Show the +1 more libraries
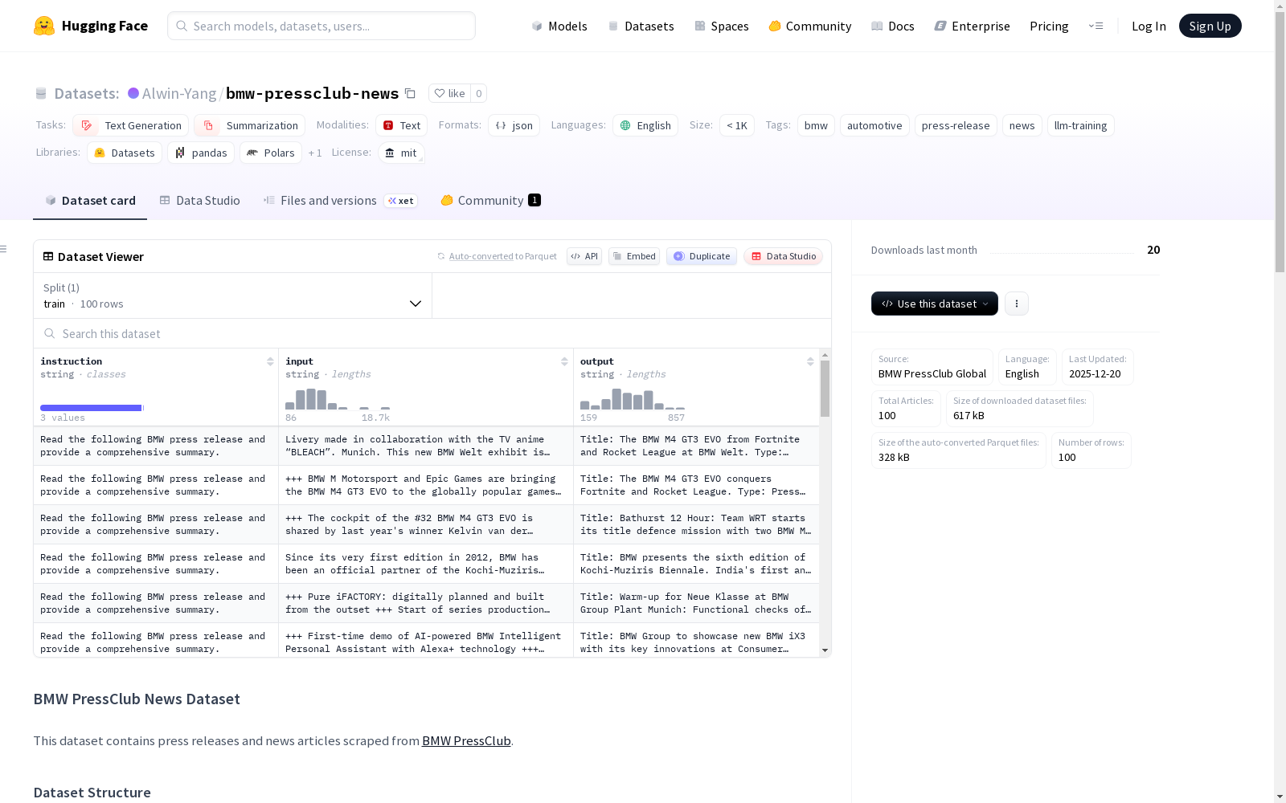 tap(315, 153)
